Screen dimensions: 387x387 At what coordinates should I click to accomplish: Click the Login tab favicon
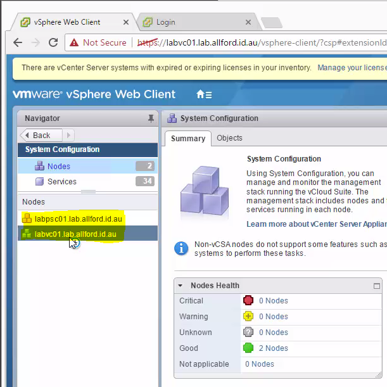[148, 22]
